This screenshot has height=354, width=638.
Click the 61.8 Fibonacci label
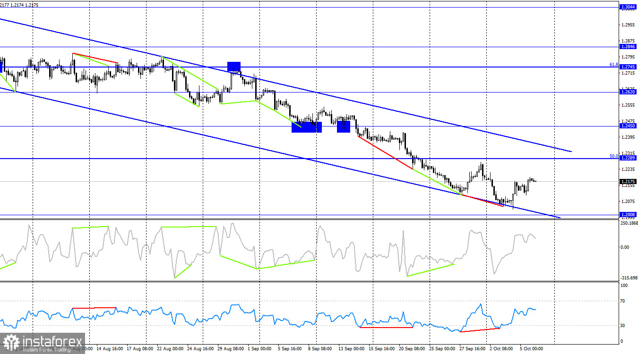click(x=613, y=65)
